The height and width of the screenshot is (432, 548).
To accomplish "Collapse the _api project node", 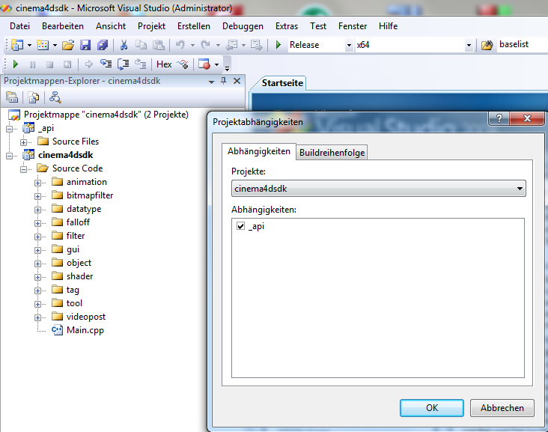I will 10,129.
